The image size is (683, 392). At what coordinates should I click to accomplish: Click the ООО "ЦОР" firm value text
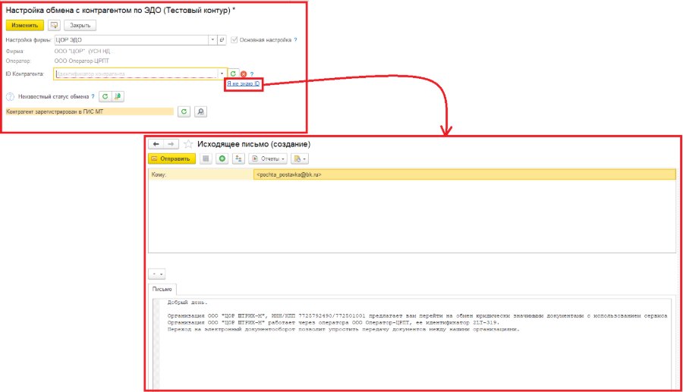pos(82,51)
